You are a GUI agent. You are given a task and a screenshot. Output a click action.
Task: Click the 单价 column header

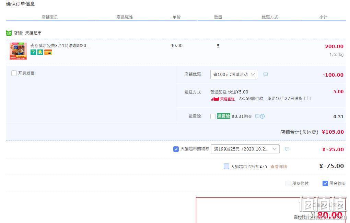pyautogui.click(x=177, y=17)
